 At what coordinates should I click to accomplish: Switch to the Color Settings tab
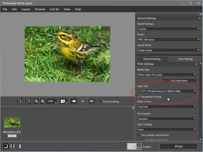[185, 59]
